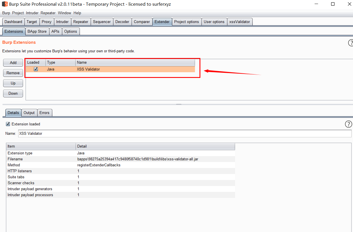The width and height of the screenshot is (353, 232).
Task: Click the panel splitter handle
Action: (x=178, y=104)
